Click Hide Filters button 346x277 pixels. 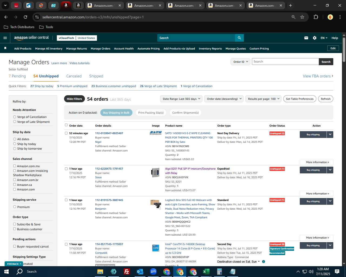tap(74, 99)
